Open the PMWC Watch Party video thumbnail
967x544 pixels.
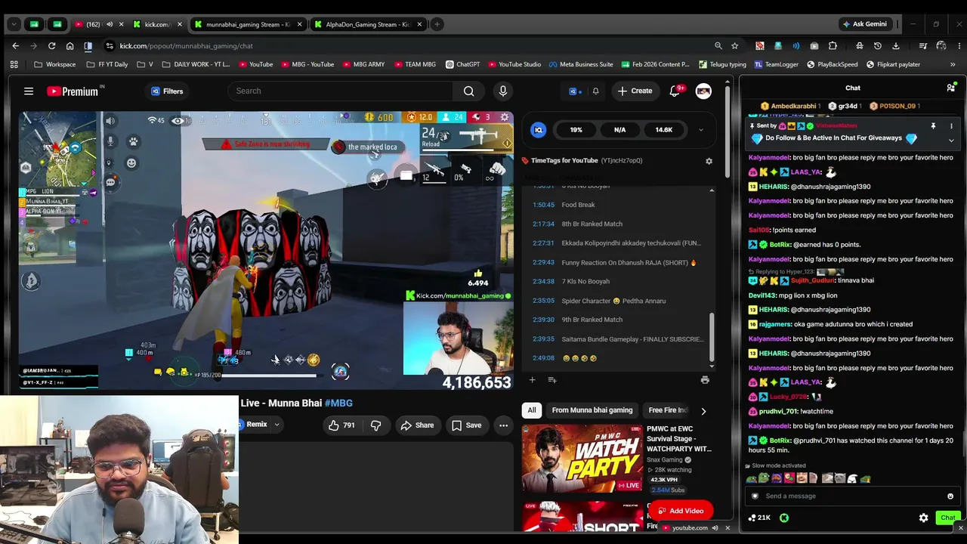tap(581, 459)
